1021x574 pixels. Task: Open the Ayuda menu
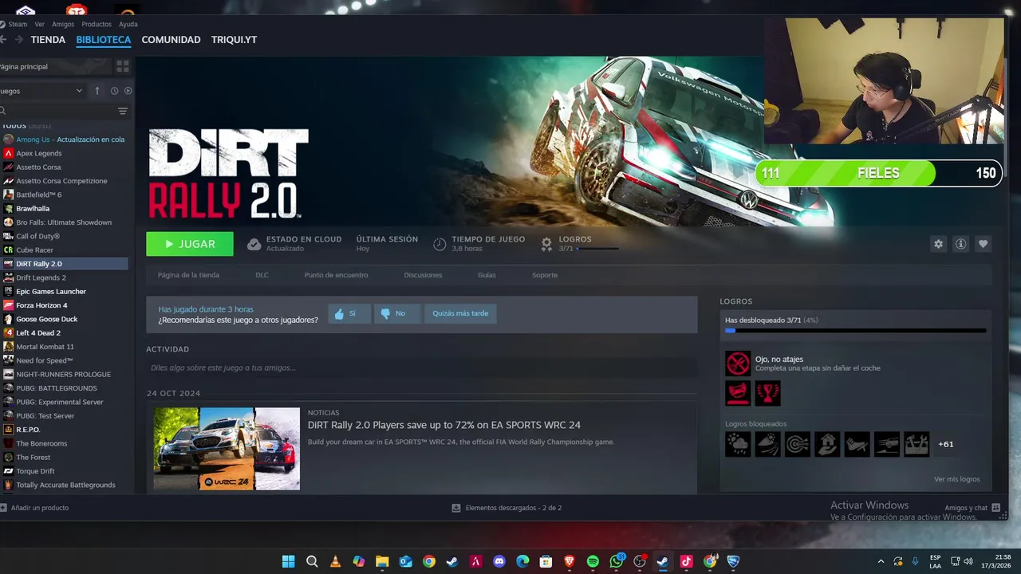coord(128,24)
